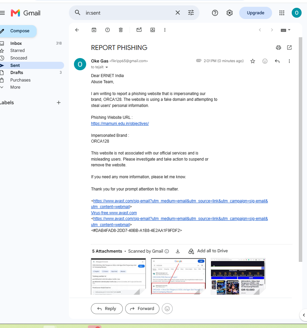Add an emoji reaction beside the star
Viewport: 307px width, 328px height.
click(265, 61)
